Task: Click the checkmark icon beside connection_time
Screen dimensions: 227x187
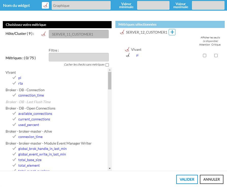Action: tap(14, 95)
